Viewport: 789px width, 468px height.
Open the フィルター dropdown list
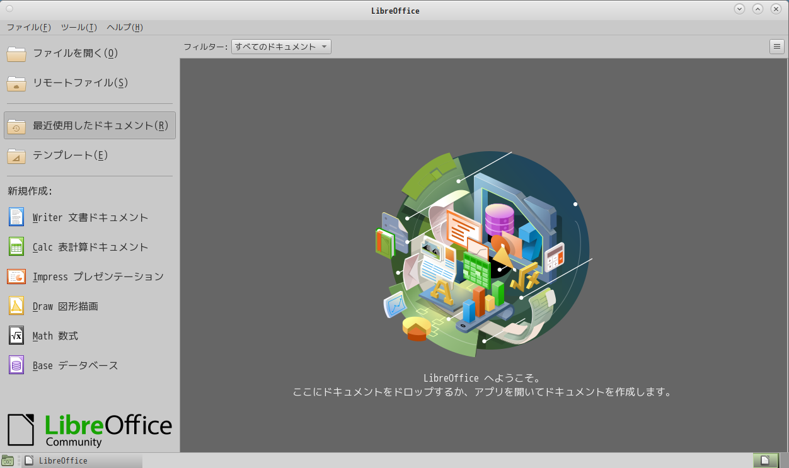click(281, 47)
